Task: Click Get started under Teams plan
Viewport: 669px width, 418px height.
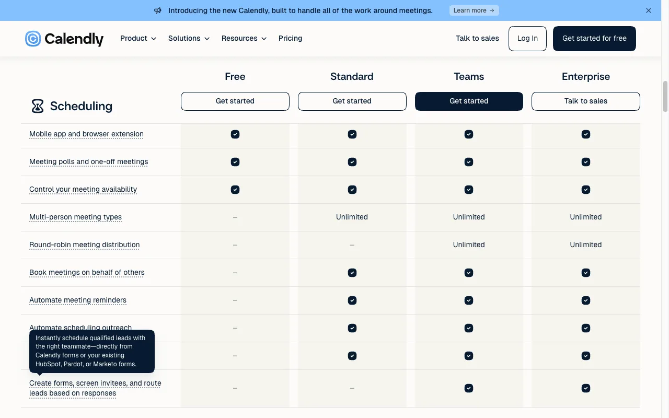Action: [x=469, y=101]
